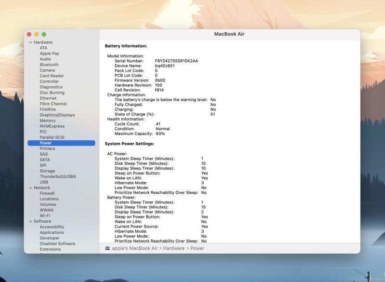
Task: Open Developer under Software
Action: (50, 238)
